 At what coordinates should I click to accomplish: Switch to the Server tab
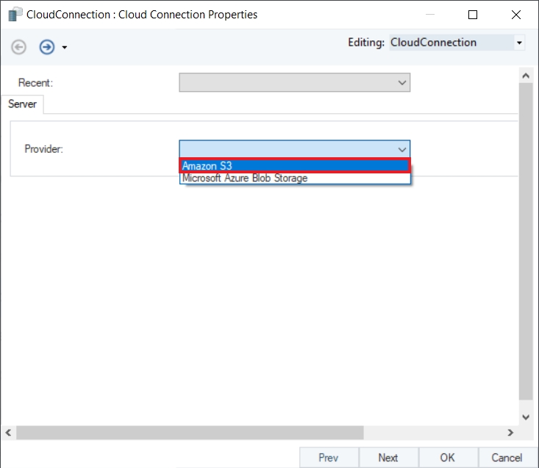tap(22, 104)
